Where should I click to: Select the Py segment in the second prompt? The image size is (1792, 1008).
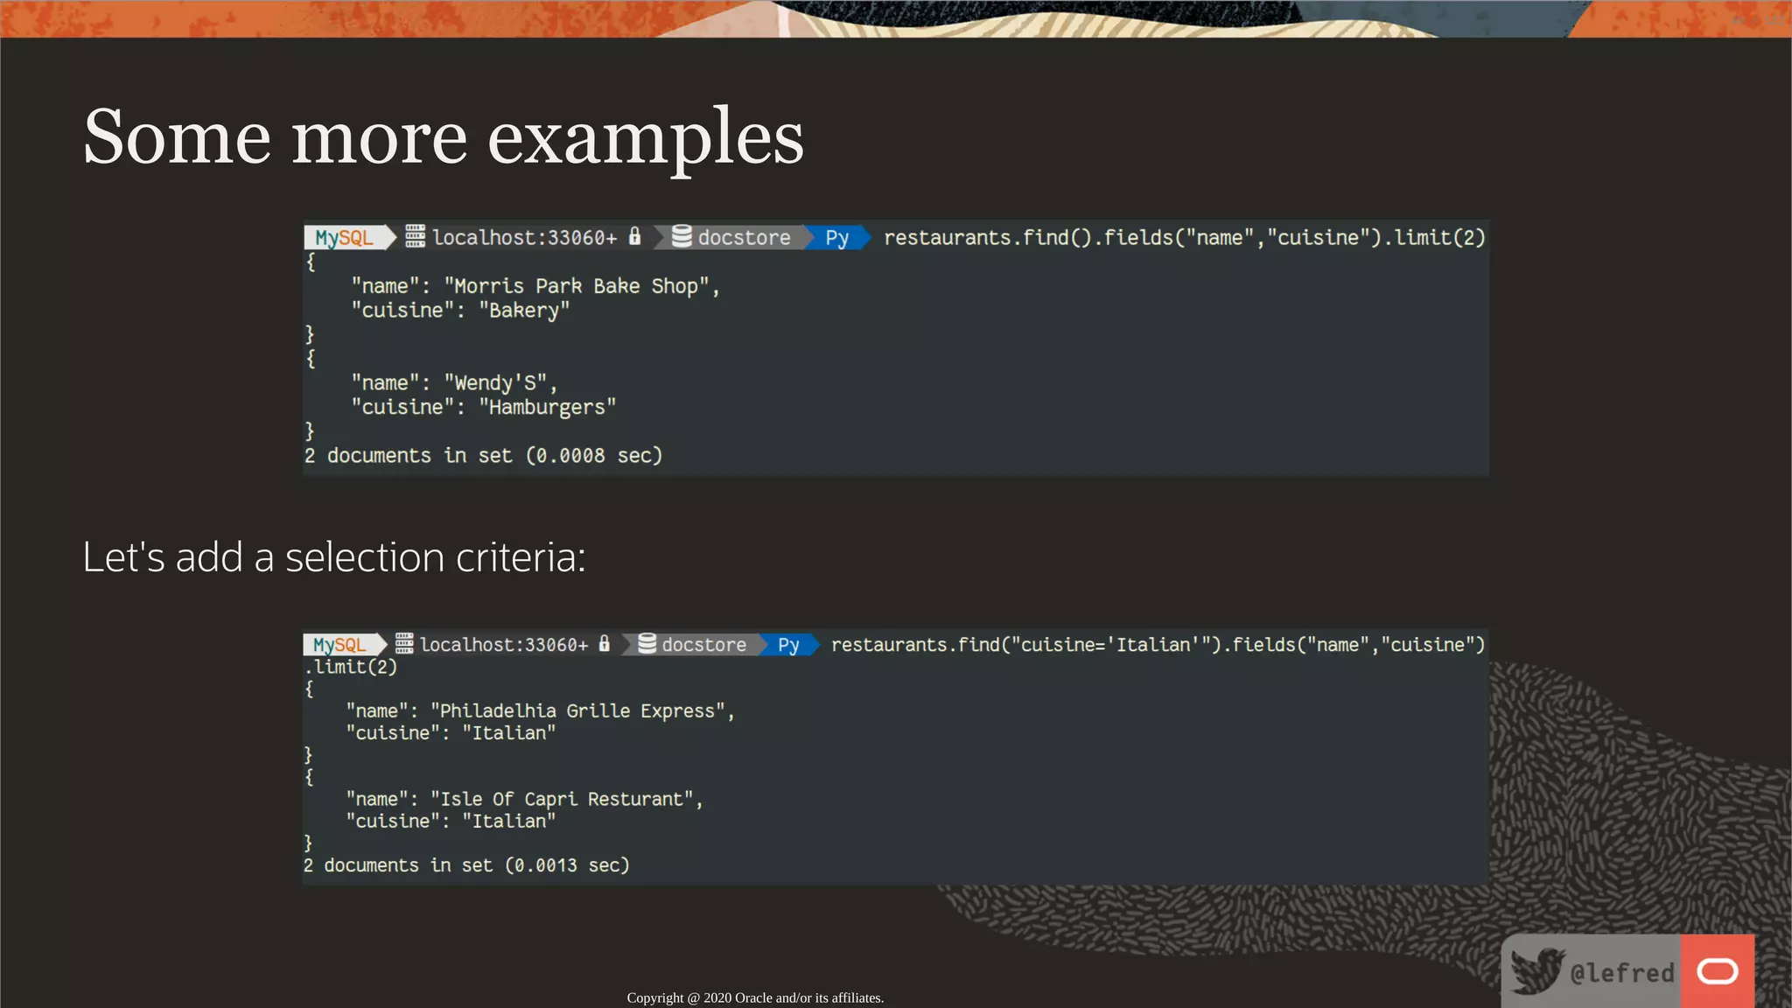point(788,645)
